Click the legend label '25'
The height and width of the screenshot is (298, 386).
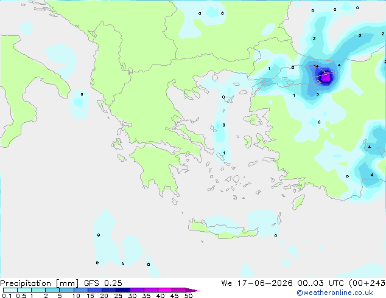(x=118, y=296)
